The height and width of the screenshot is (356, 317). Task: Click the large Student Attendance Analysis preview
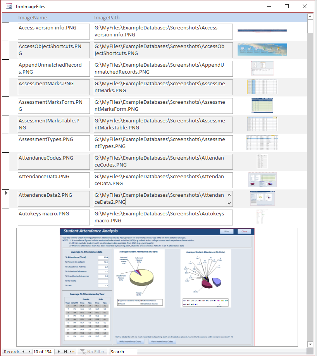[x=157, y=287]
